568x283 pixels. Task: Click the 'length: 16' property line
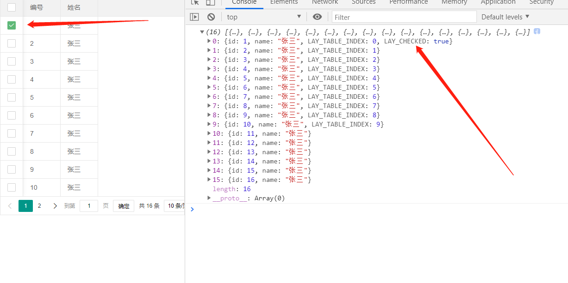[231, 189]
